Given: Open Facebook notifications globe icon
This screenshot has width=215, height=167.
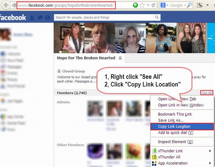Looking at the screenshot, I should [47, 18].
